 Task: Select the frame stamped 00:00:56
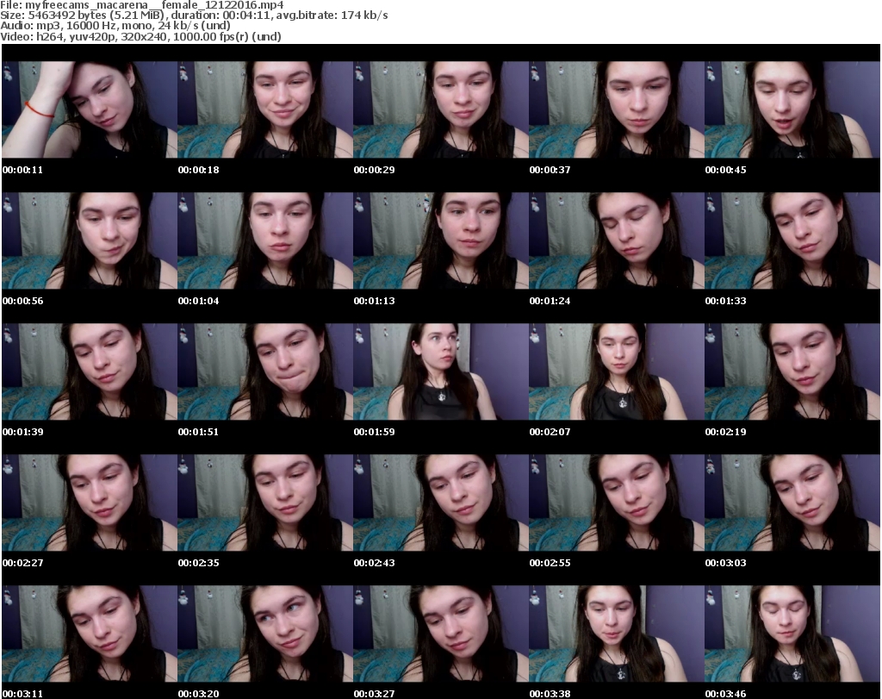[x=90, y=240]
